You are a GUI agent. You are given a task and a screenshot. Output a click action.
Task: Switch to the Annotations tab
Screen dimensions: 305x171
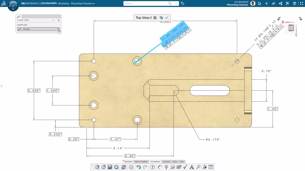(155, 161)
